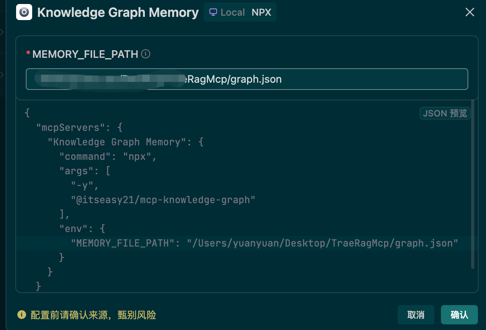The height and width of the screenshot is (330, 486).
Task: Click the JSON 预览 badge
Action: 445,113
